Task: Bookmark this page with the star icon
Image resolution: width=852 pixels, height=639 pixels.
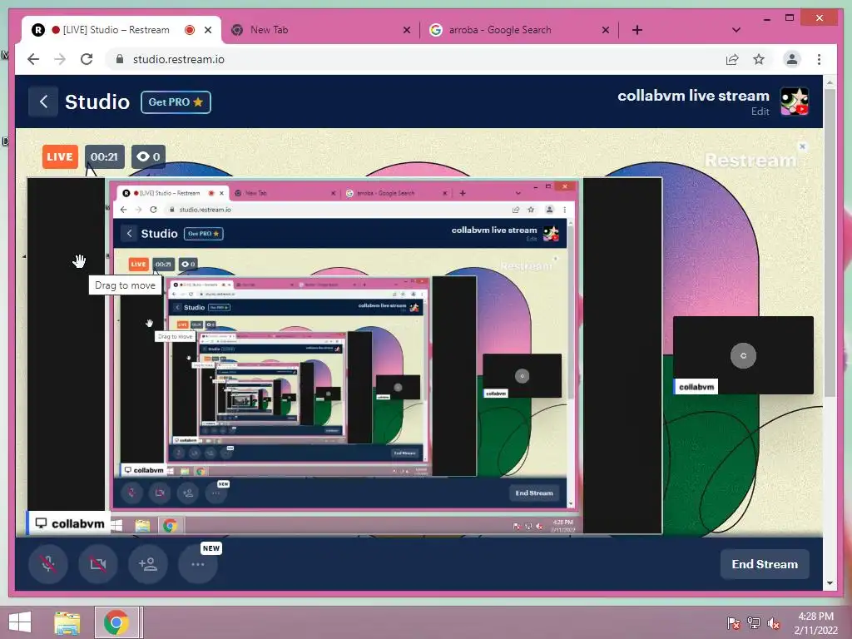Action: 759,59
